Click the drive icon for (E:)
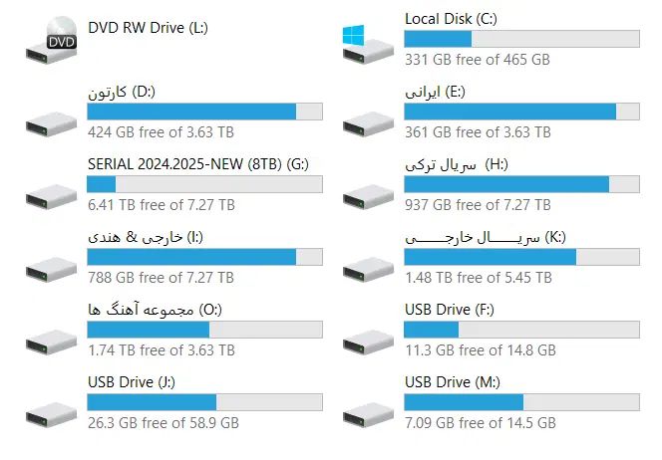 tap(368, 123)
